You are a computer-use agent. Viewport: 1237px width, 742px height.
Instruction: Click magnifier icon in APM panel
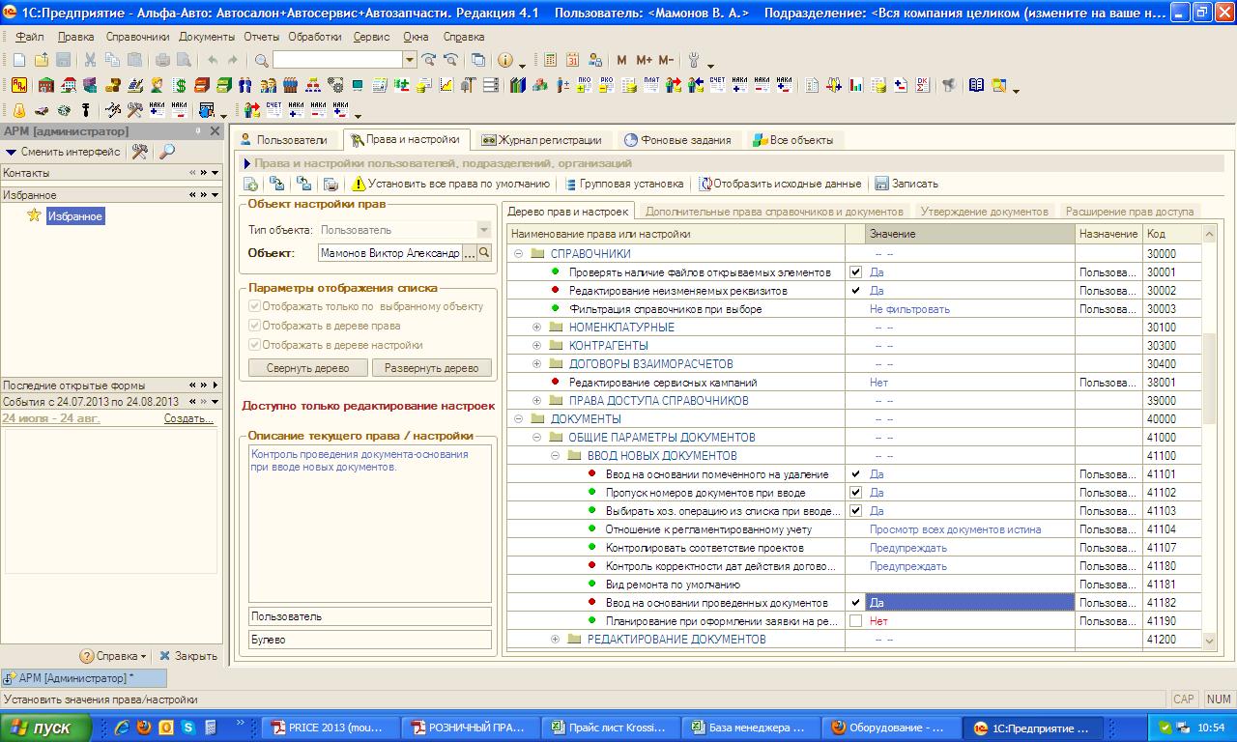point(167,152)
